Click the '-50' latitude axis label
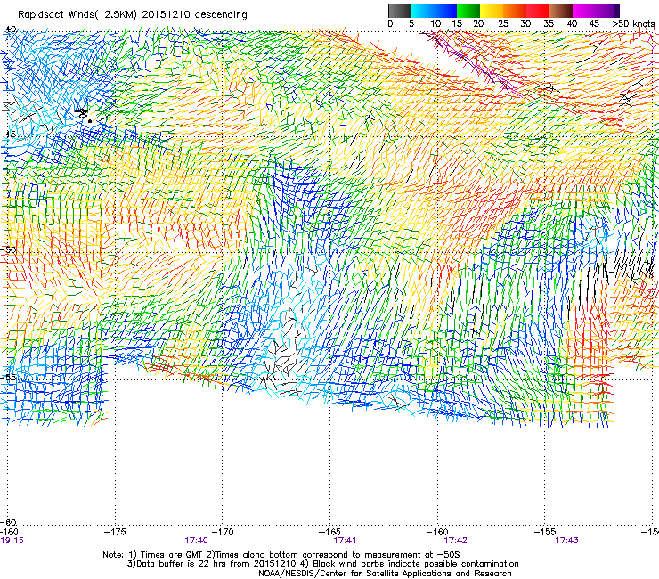 pyautogui.click(x=8, y=249)
